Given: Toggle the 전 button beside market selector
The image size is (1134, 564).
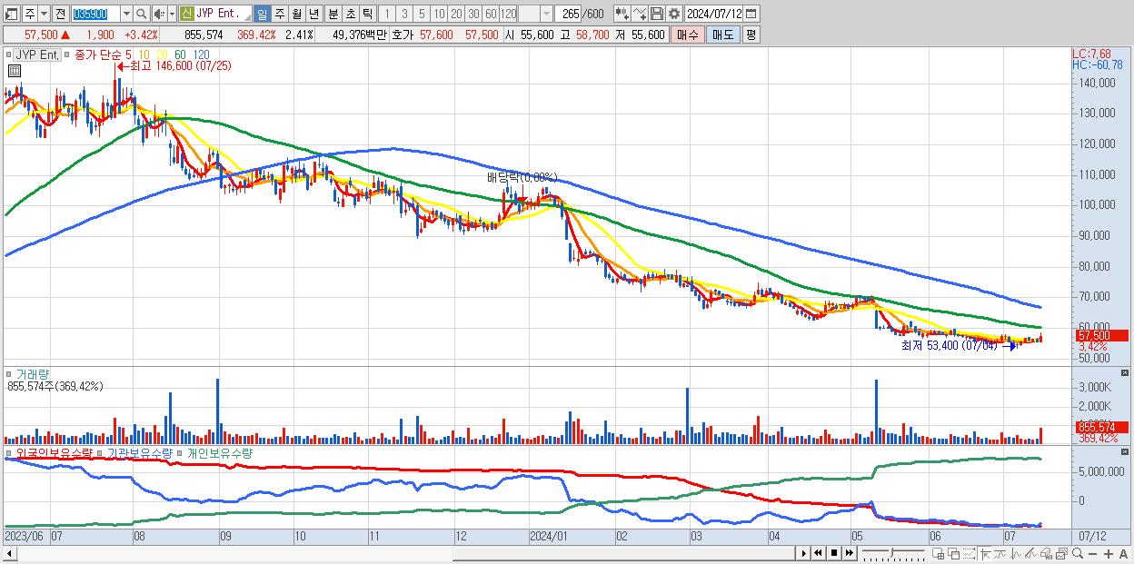Looking at the screenshot, I should point(60,14).
